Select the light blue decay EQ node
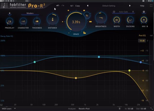 (99, 57)
